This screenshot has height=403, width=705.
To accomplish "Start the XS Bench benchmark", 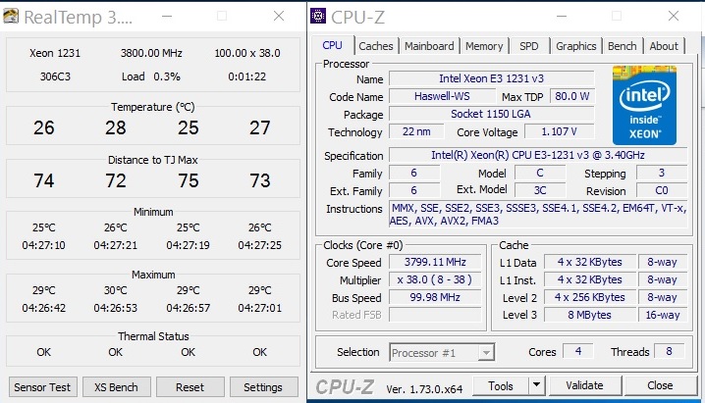I will (x=116, y=387).
